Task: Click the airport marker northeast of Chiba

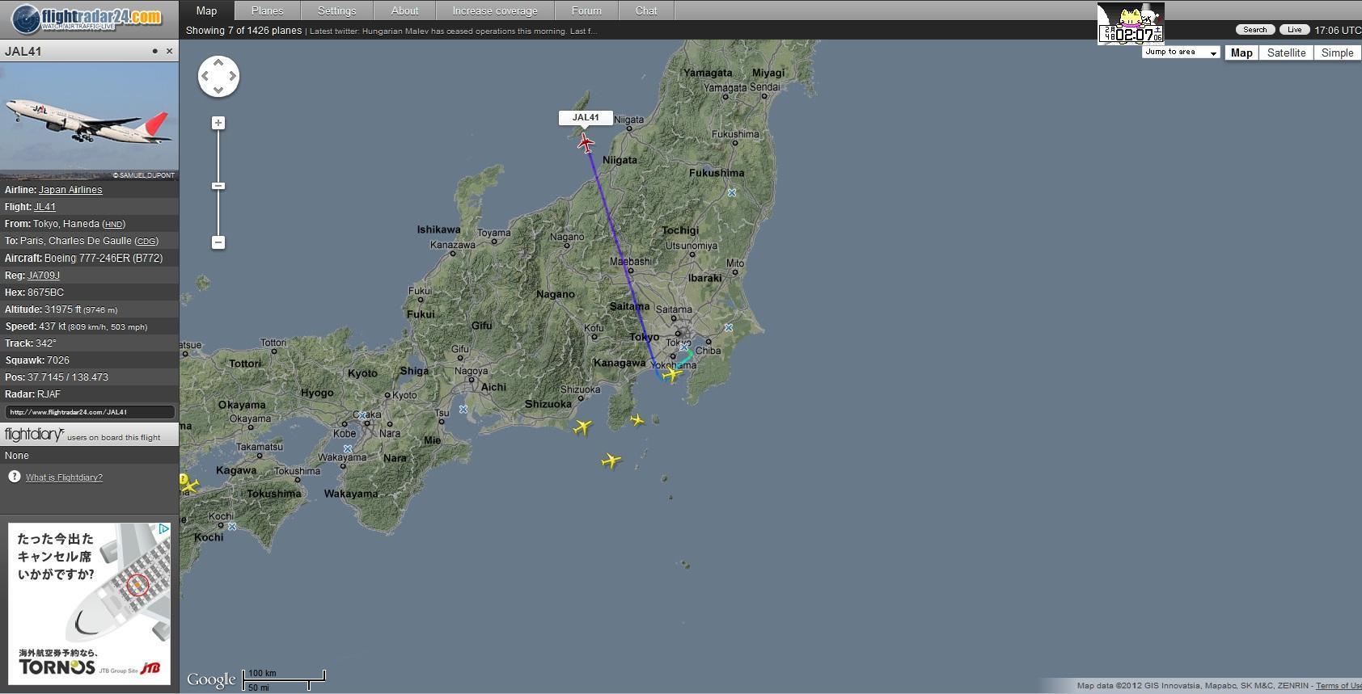Action: 729,327
